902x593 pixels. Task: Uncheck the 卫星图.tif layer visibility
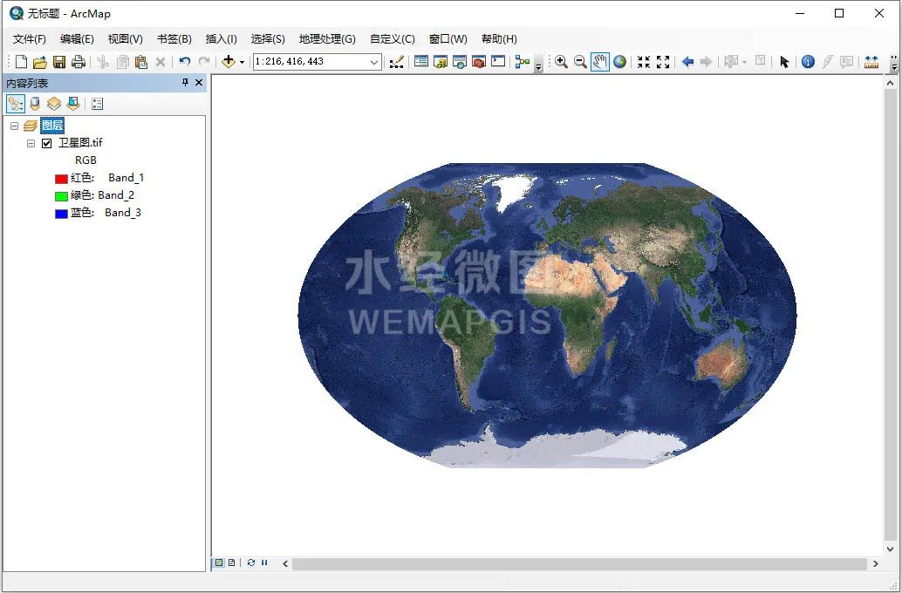click(46, 142)
